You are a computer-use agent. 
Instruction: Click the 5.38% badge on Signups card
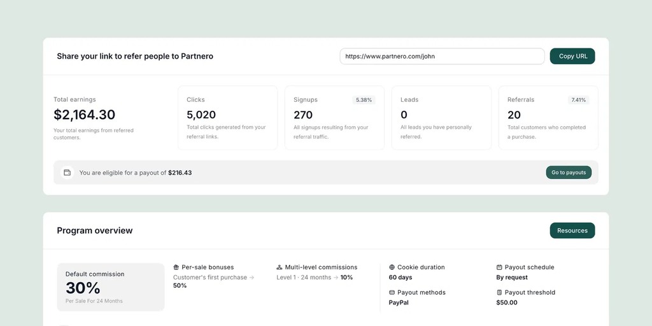[x=364, y=100]
